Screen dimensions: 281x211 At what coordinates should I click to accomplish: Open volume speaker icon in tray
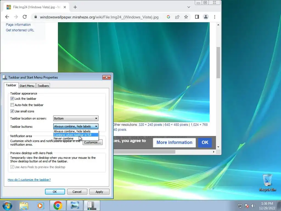coord(253,206)
